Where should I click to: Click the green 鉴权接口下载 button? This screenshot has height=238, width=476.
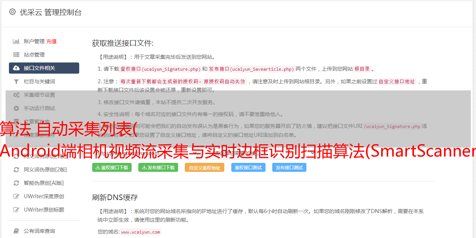(112, 167)
